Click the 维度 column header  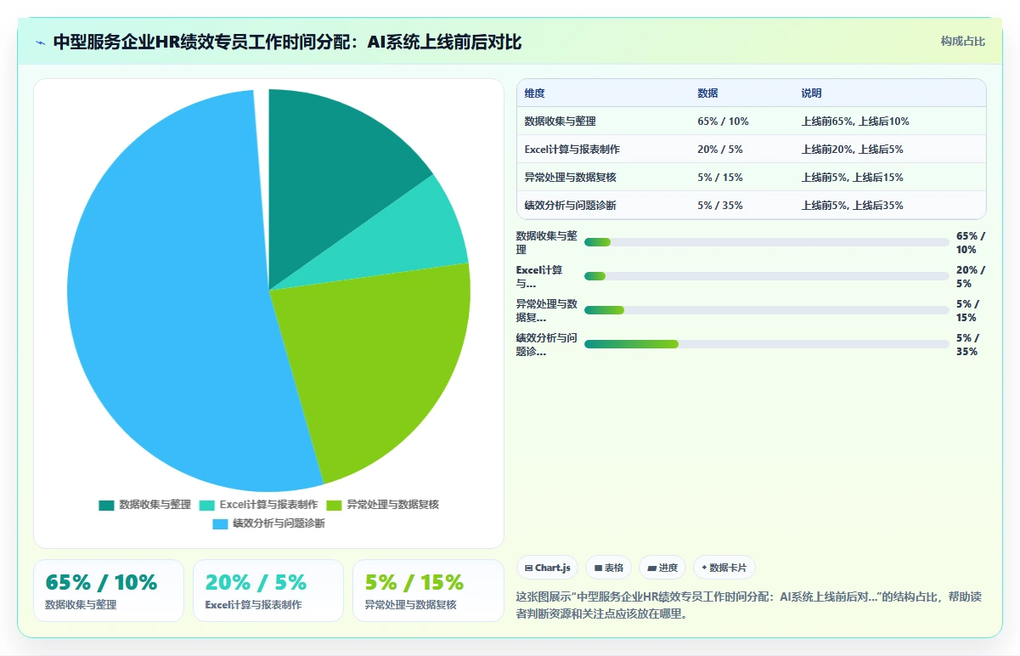click(535, 93)
